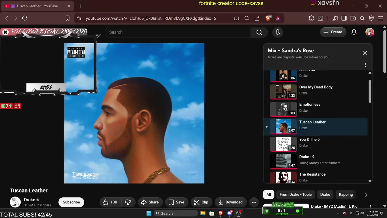The image size is (387, 218).
Task: Click the Windows taskbar Search box
Action: click(x=175, y=213)
